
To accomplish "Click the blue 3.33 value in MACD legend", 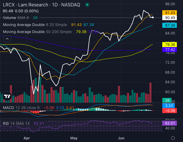I will pyautogui.click(x=60, y=108).
